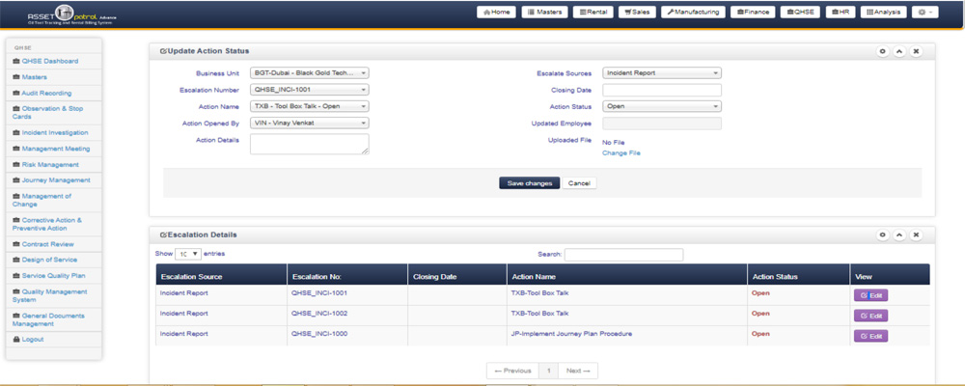Edit the QHSE_INCI-1001 escalation row
The width and height of the screenshot is (965, 386).
click(x=869, y=295)
